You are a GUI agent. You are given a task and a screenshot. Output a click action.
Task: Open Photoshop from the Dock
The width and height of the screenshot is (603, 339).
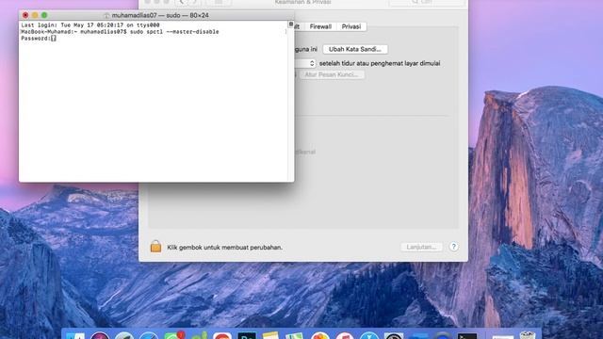click(x=247, y=336)
